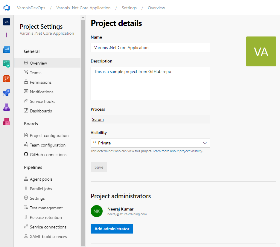Open Learn more about project visibility link
This screenshot has width=280, height=247.
[178, 151]
